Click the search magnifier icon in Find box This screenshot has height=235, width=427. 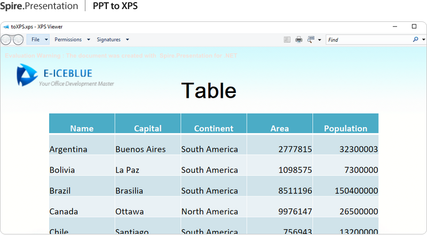point(416,40)
